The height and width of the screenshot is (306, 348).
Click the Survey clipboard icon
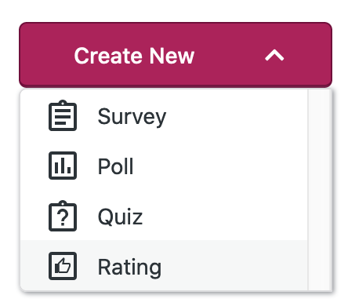pyautogui.click(x=63, y=115)
